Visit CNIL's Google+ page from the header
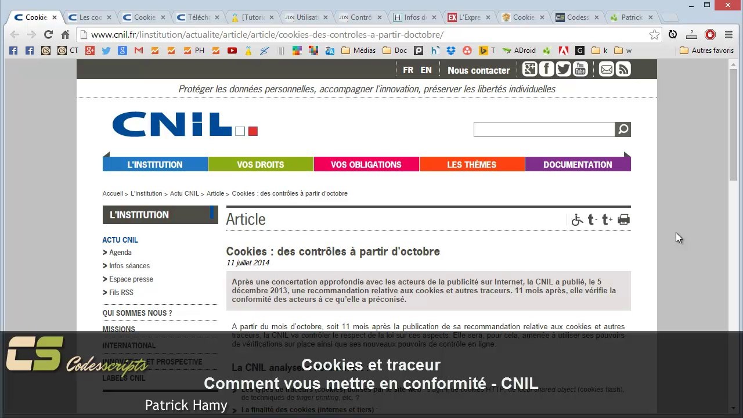This screenshot has width=743, height=418. point(529,70)
